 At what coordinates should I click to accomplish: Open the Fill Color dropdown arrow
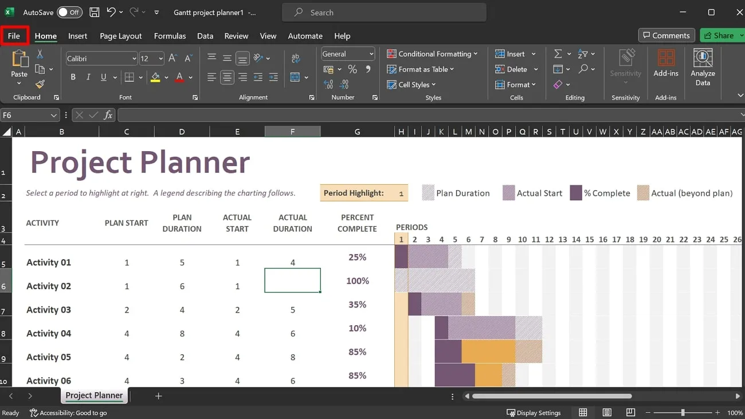pos(166,77)
